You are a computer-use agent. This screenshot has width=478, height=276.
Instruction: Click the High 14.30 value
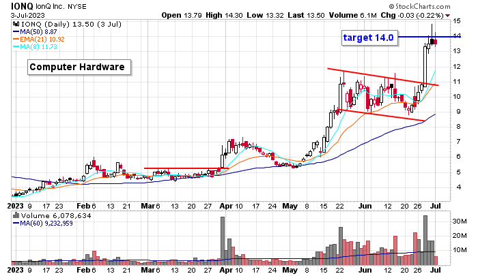coord(224,15)
